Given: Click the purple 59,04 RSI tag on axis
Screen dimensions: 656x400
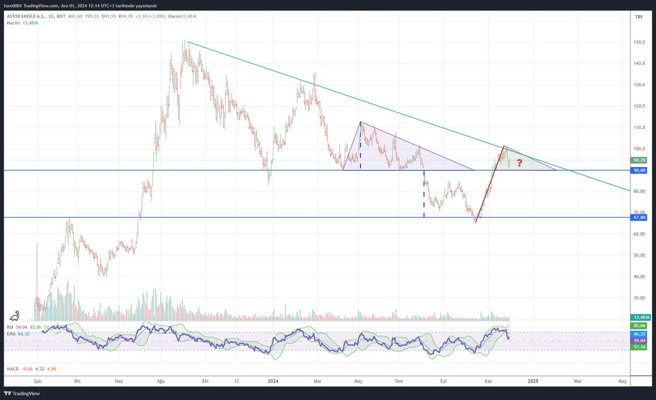Looking at the screenshot, I should point(639,340).
